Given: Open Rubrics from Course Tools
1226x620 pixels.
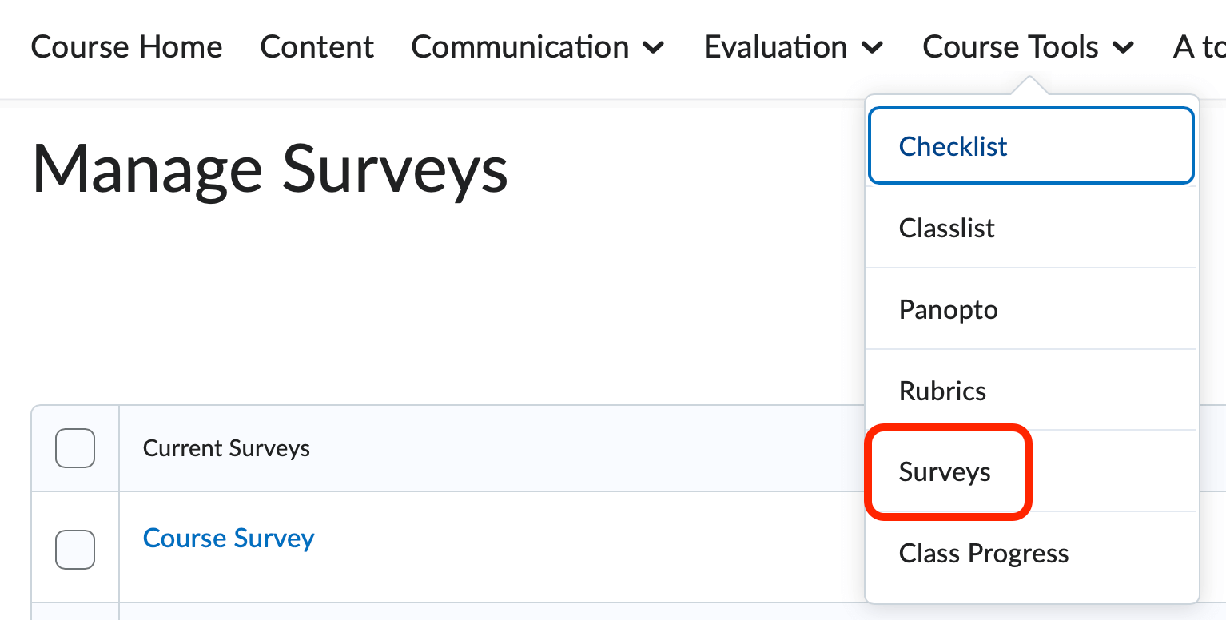Looking at the screenshot, I should [942, 391].
